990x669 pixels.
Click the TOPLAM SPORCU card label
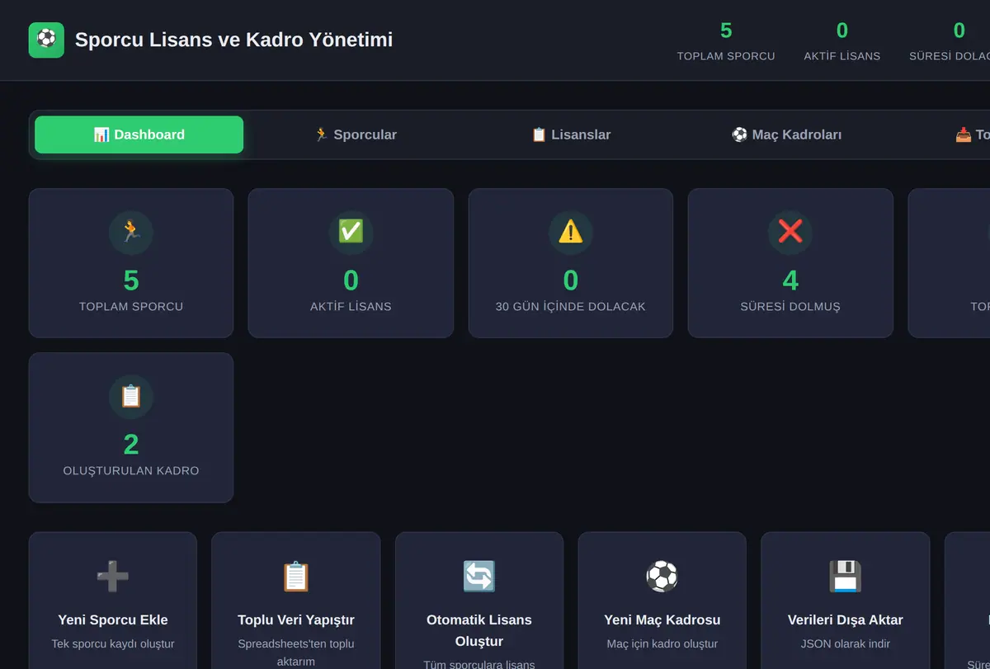pos(131,307)
